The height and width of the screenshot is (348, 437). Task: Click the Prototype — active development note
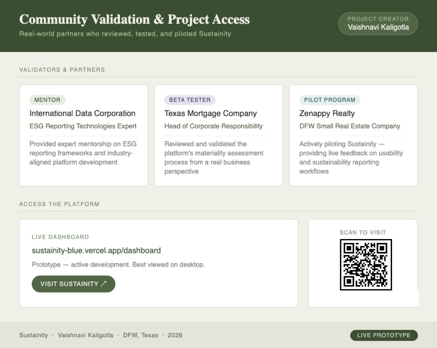pos(118,265)
